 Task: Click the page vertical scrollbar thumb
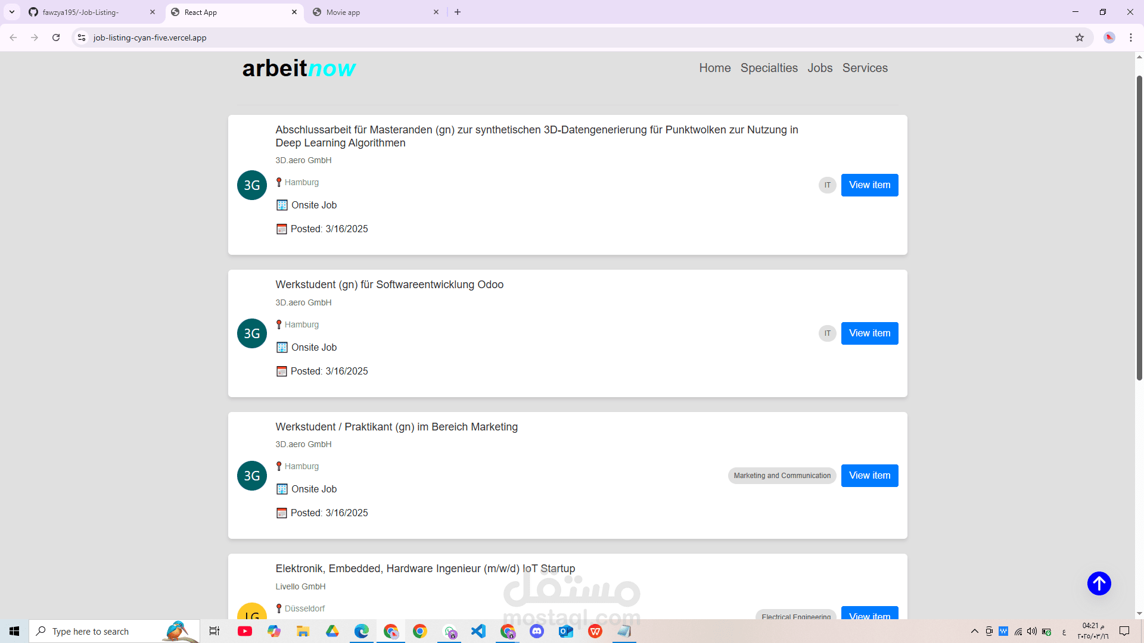pos(1139,226)
